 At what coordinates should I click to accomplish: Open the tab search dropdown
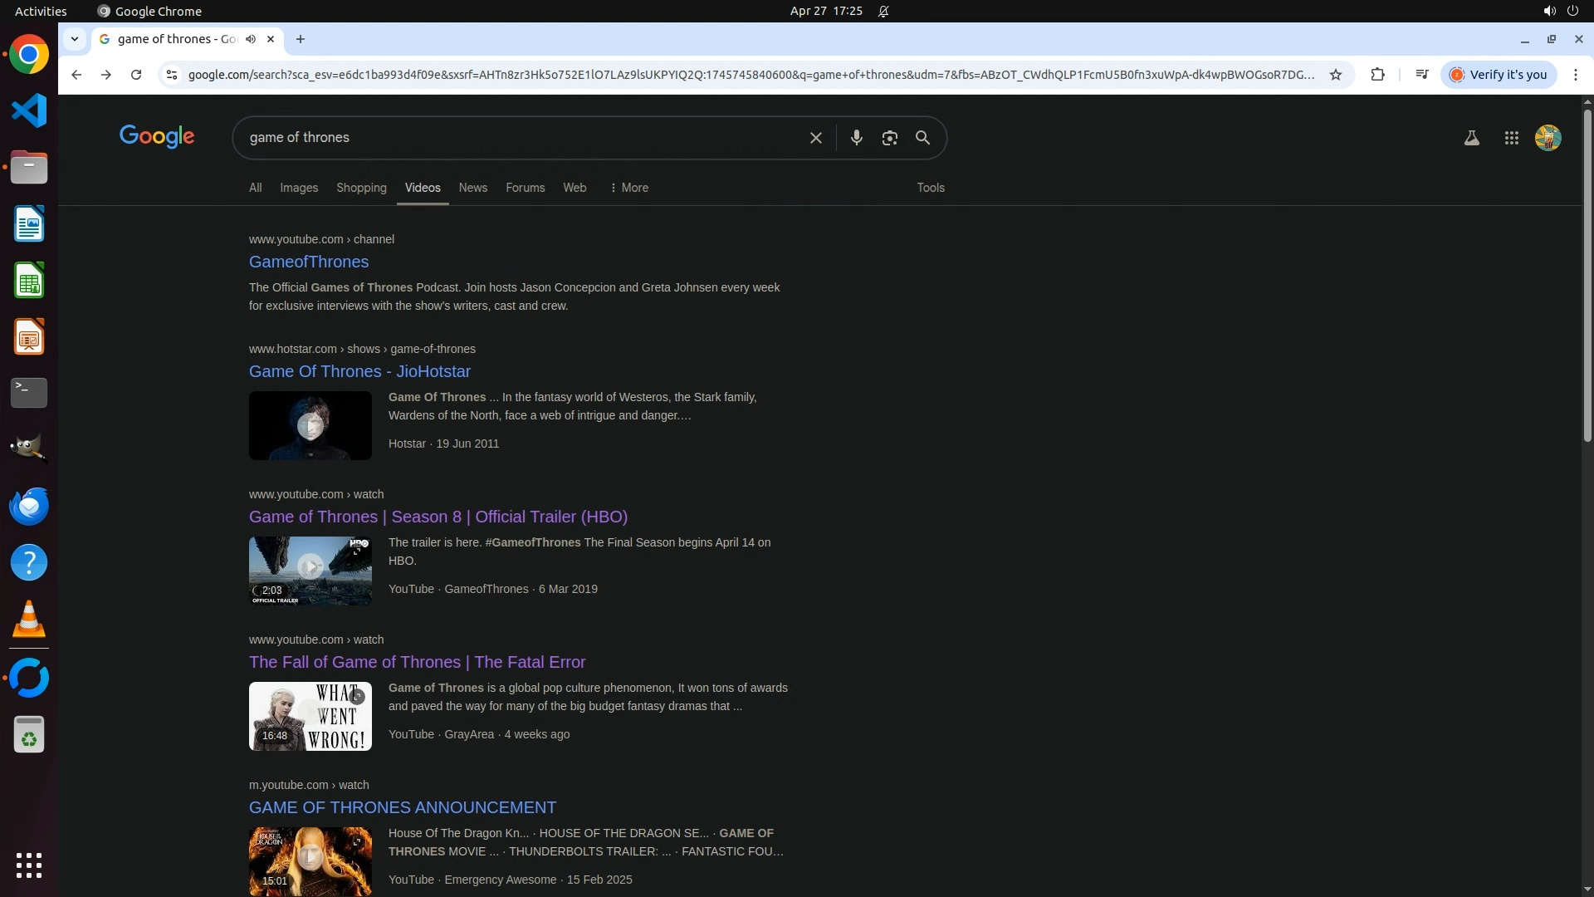(x=75, y=39)
